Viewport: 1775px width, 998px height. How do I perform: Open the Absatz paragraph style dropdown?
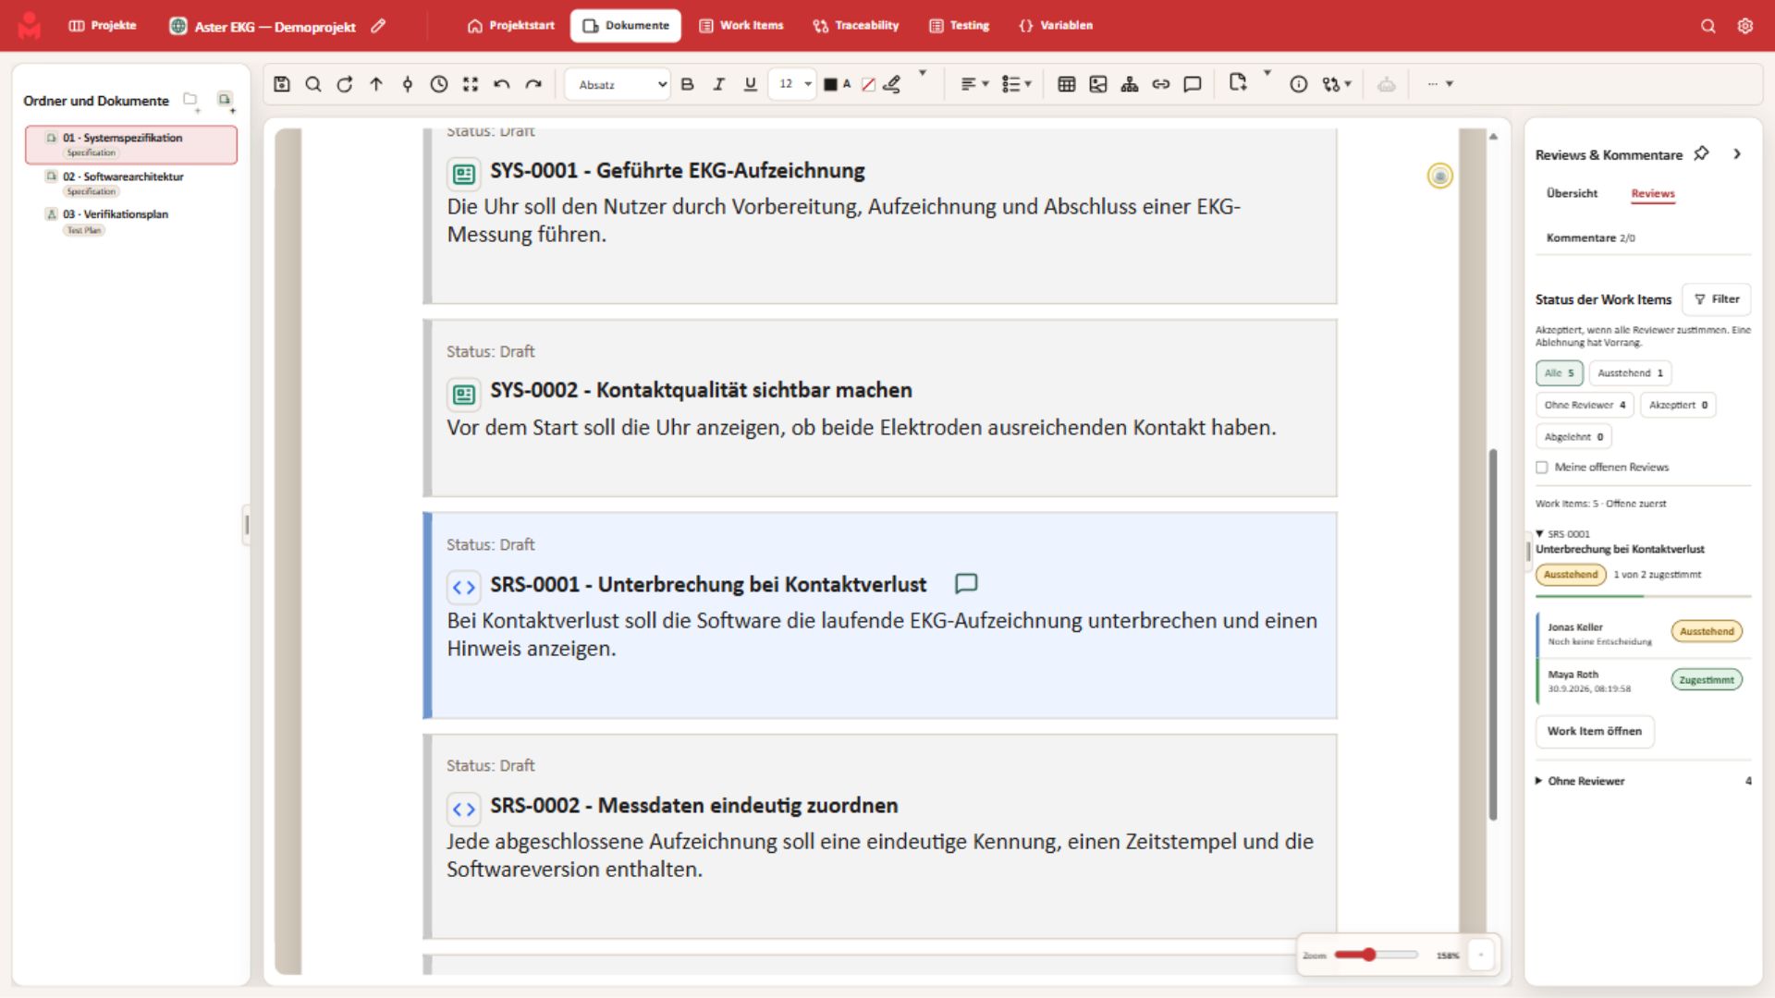[618, 84]
